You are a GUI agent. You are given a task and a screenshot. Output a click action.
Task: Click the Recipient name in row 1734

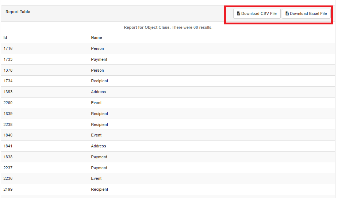pyautogui.click(x=99, y=81)
